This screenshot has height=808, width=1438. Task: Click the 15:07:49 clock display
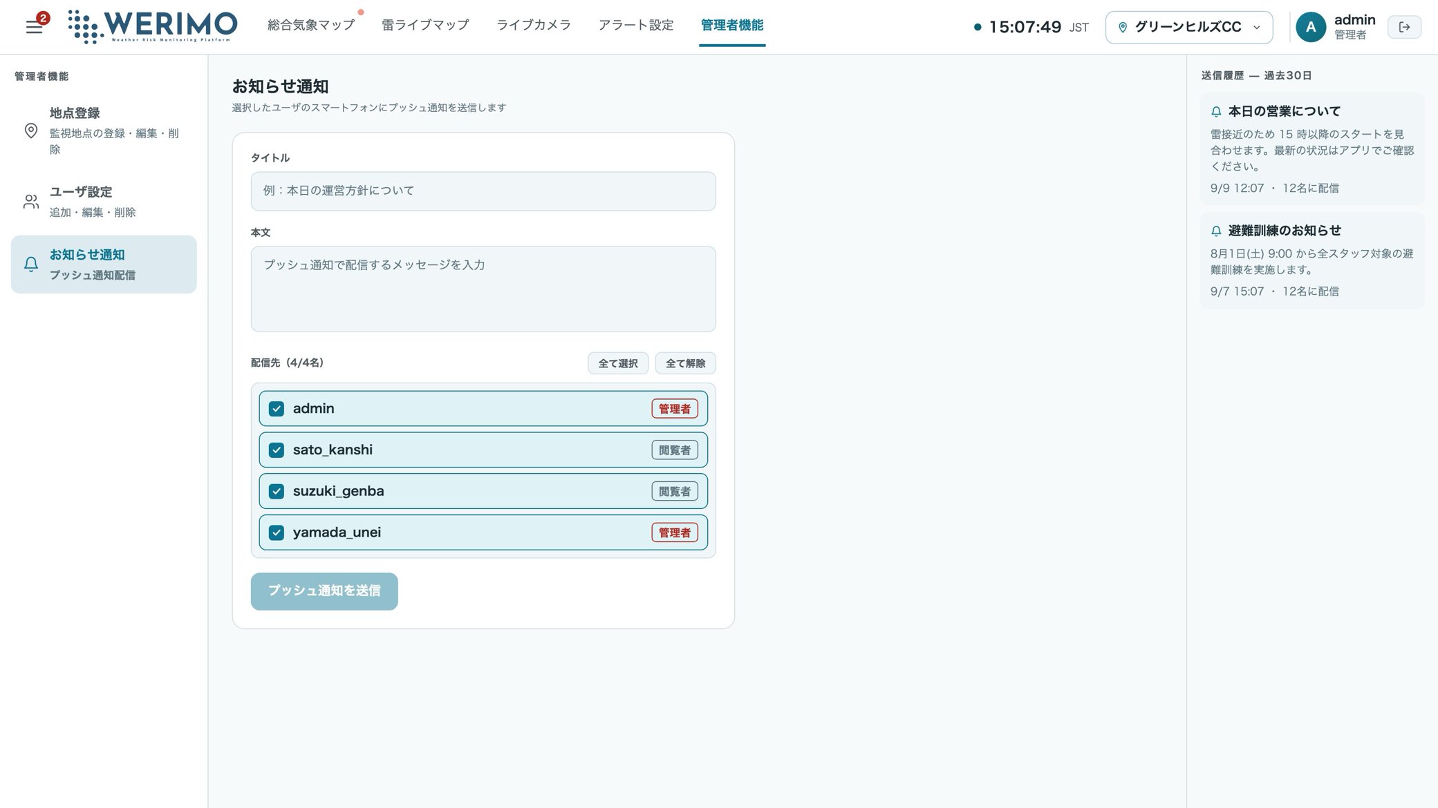pos(1025,27)
